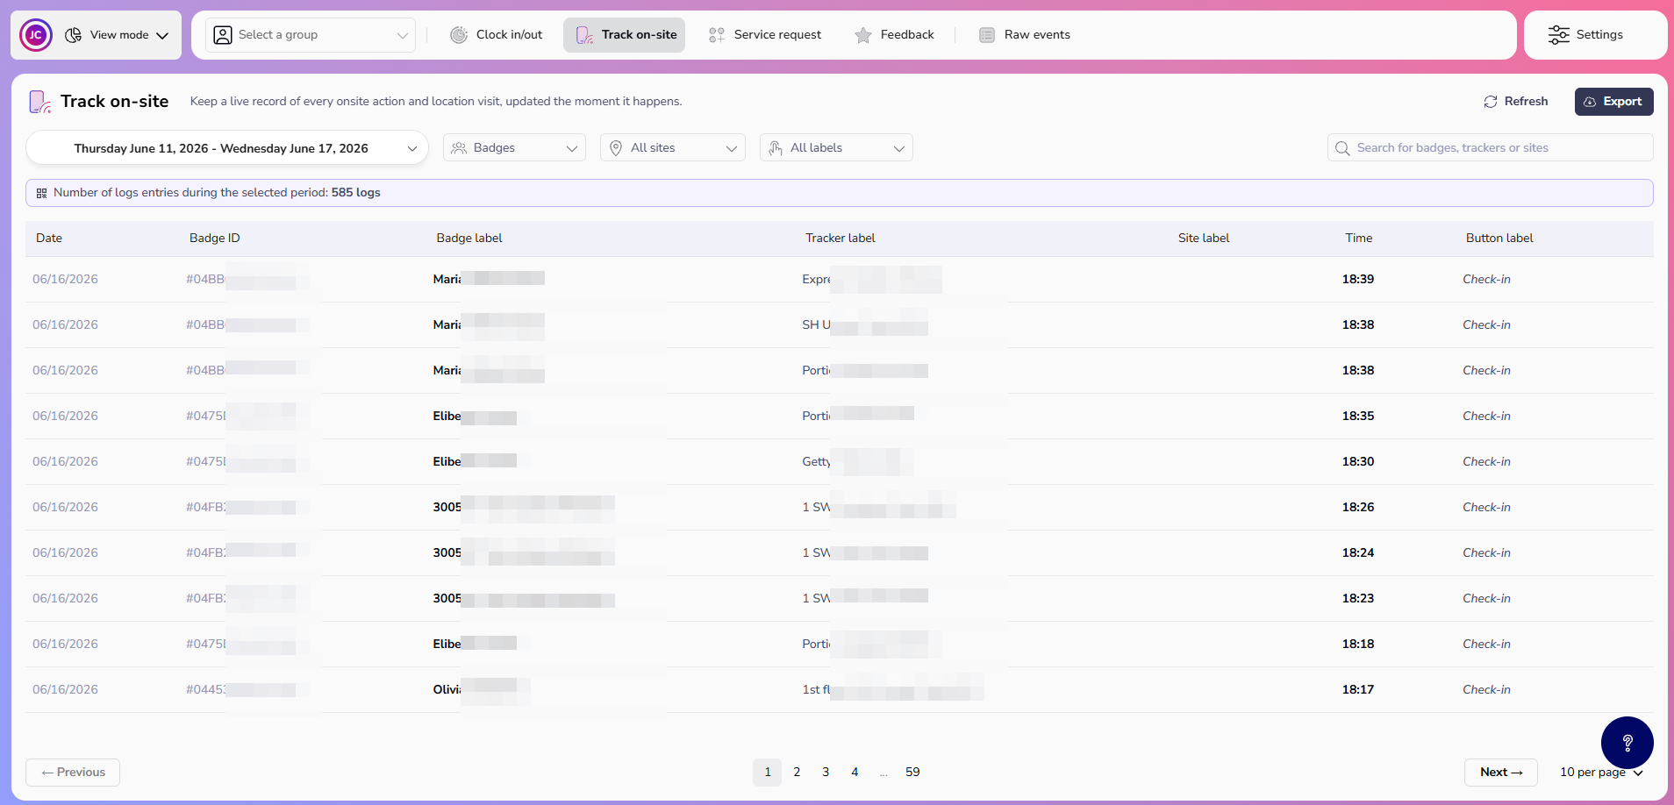
Task: Go to page 3
Action: pos(826,773)
